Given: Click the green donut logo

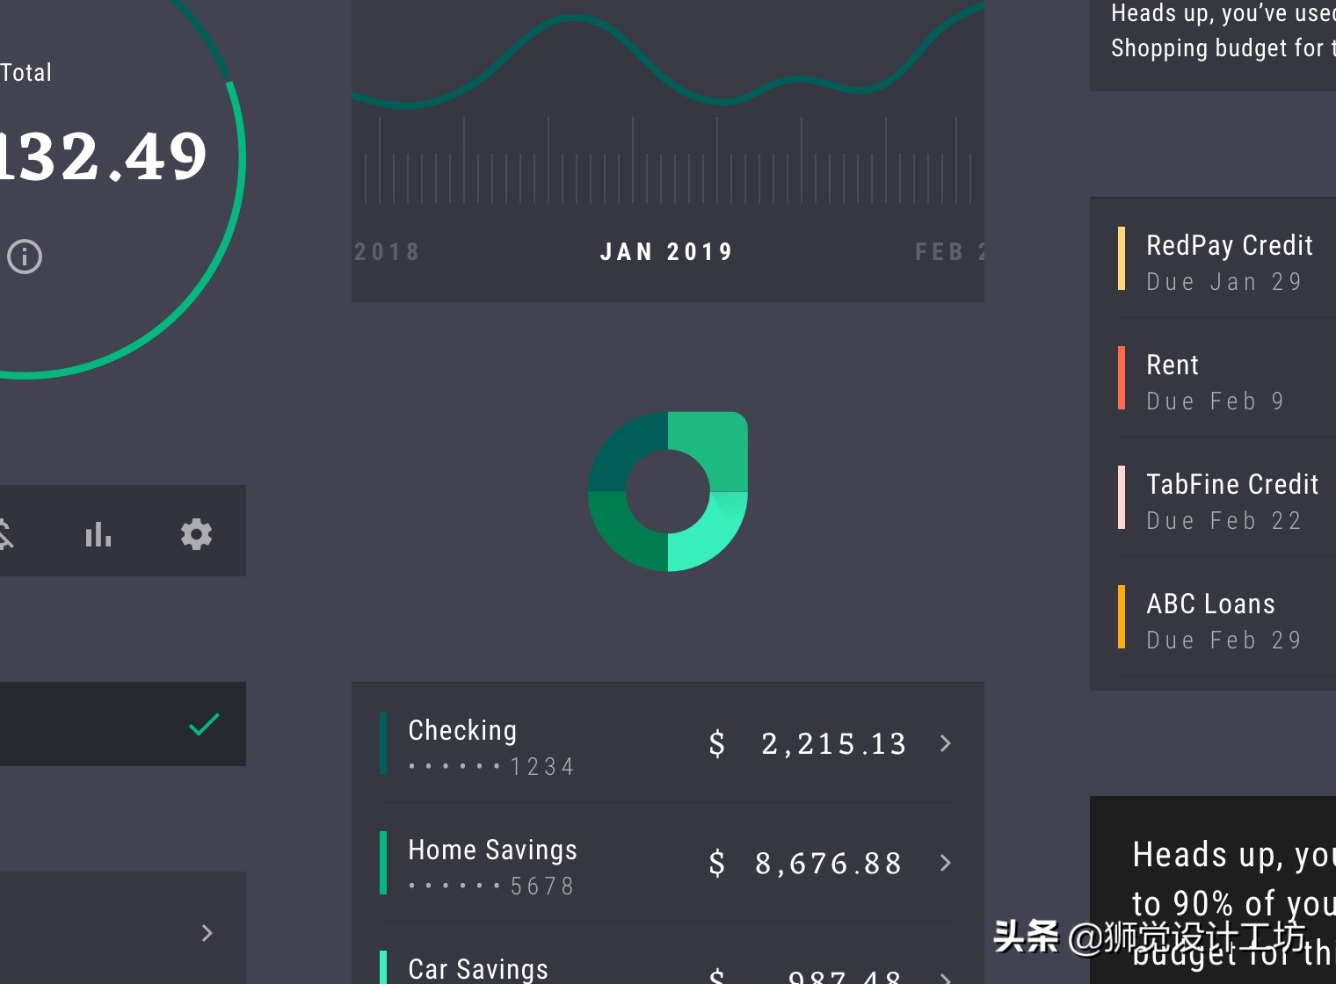Looking at the screenshot, I should [x=668, y=491].
